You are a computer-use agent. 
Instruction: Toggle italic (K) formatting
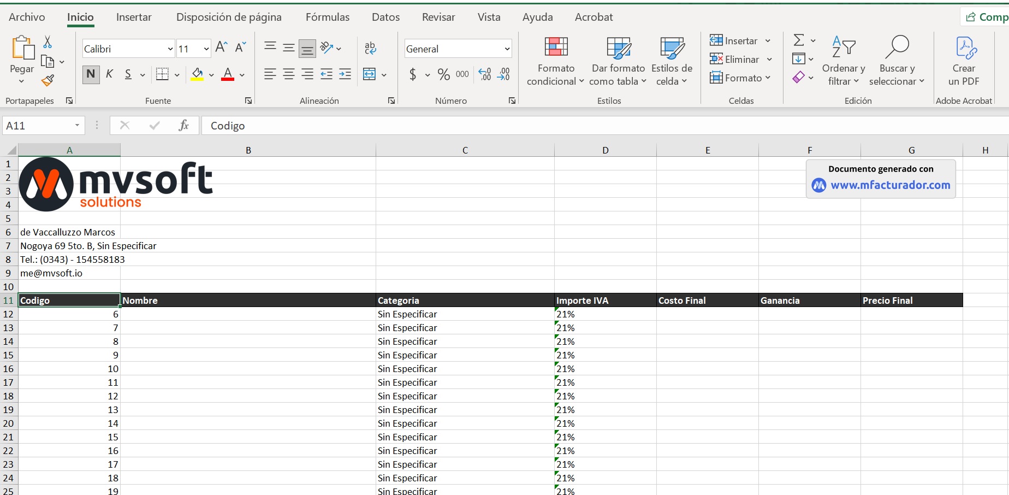point(109,74)
